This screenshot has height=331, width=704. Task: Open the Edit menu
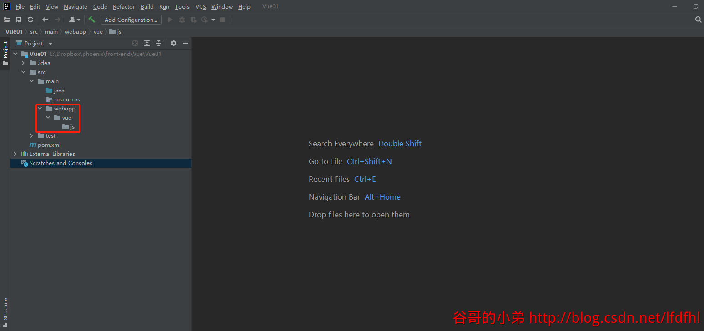[x=35, y=7]
